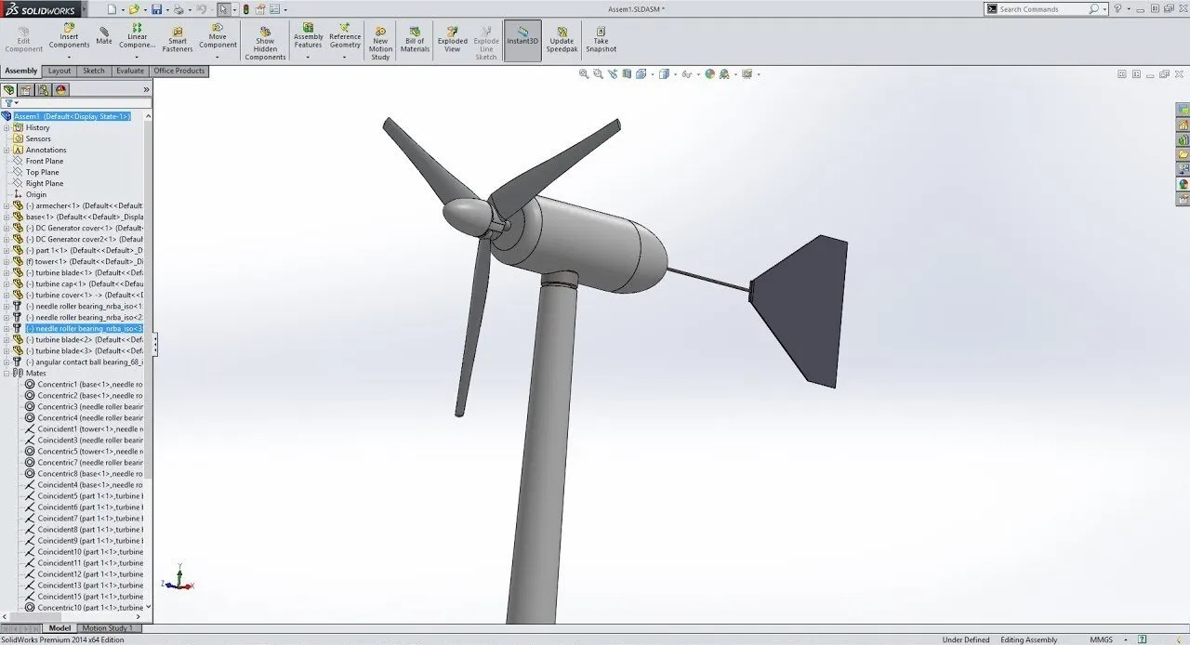
Task: Click Smart Fasteners
Action: [x=178, y=38]
